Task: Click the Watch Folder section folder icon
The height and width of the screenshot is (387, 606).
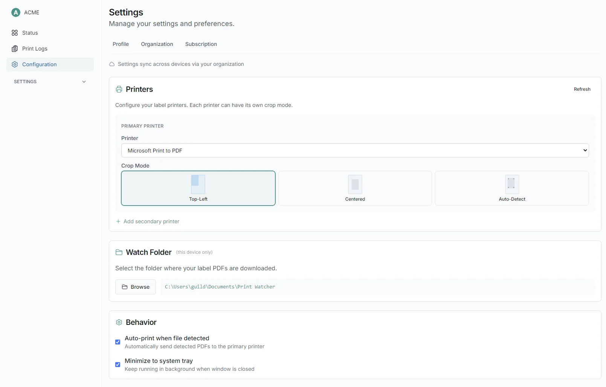Action: [x=119, y=252]
